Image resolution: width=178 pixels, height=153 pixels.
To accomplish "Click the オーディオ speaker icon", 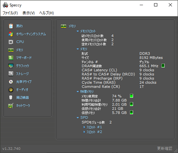I will (11, 90).
